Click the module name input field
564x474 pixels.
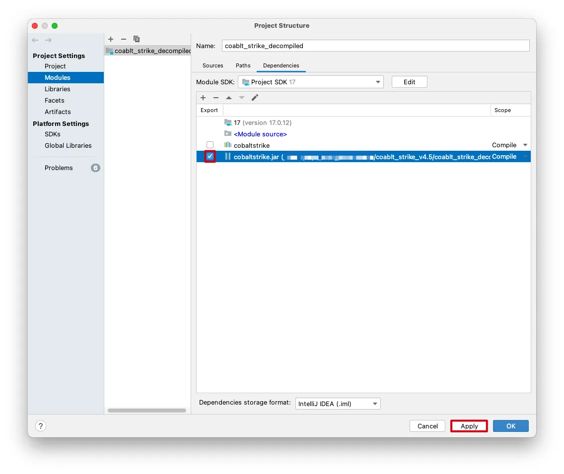pos(375,46)
